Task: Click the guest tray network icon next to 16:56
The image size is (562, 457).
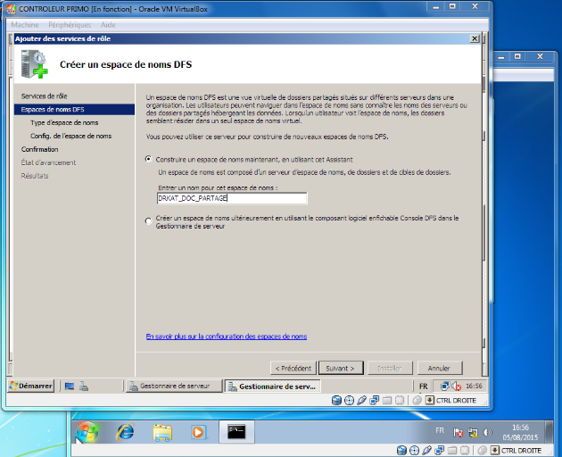Action: pos(445,386)
